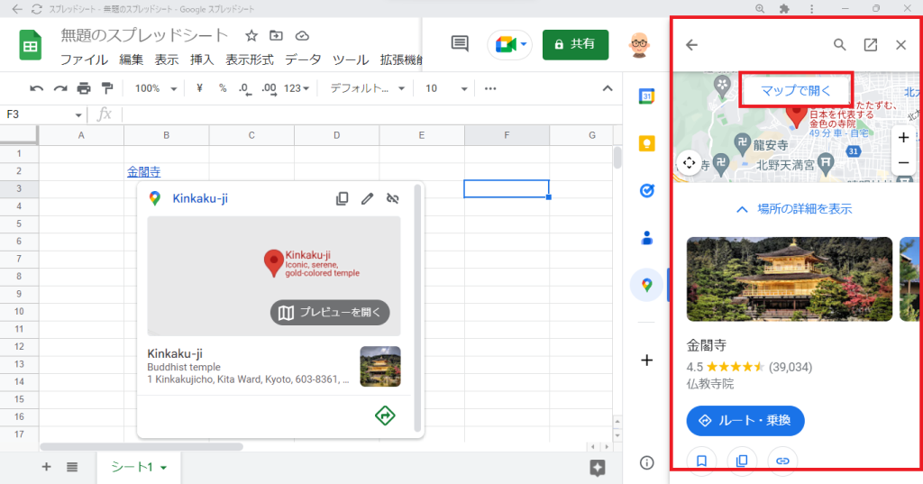The width and height of the screenshot is (923, 484).
Task: Edit the Kinkaku-ji link with pencil icon
Action: 367,198
